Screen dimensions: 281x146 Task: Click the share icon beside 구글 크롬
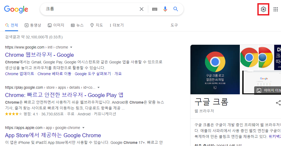278,103
